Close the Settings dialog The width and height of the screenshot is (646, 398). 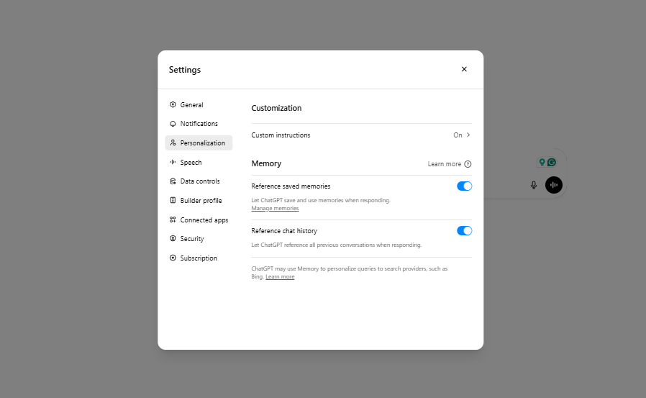tap(464, 69)
